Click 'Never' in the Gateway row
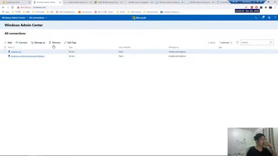Viewport: 278px width, 156px height. point(121,56)
